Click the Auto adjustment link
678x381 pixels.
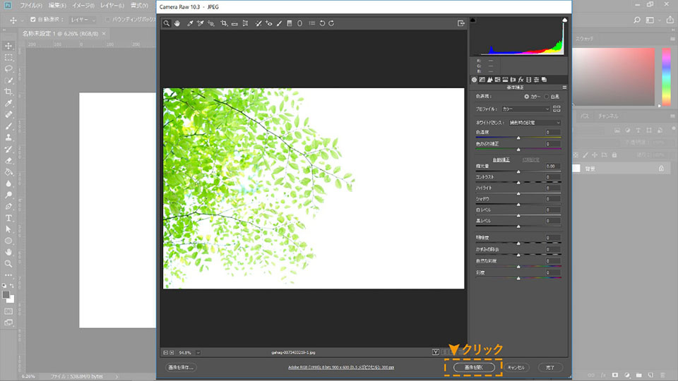click(x=501, y=160)
